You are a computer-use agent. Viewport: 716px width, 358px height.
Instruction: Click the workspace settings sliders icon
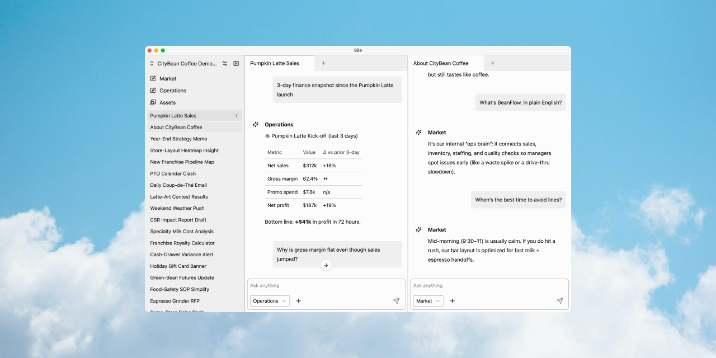(x=225, y=64)
